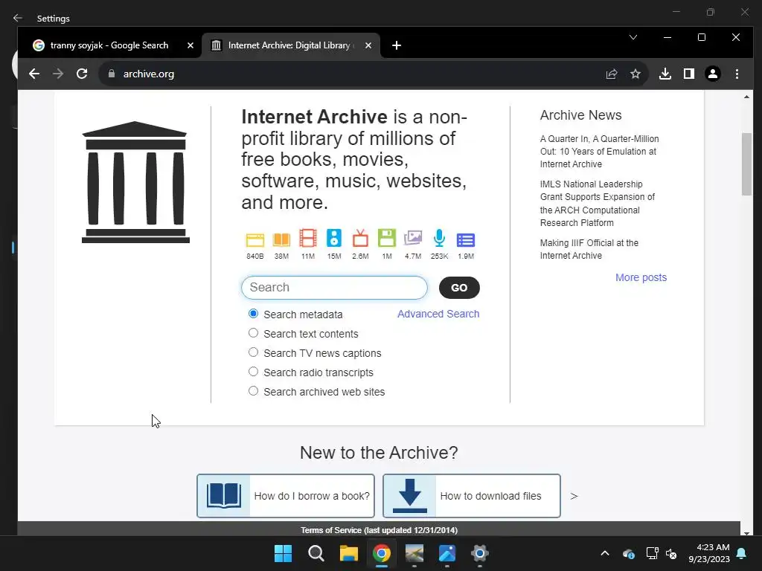Open the landscape image app in taskbar

[414, 553]
